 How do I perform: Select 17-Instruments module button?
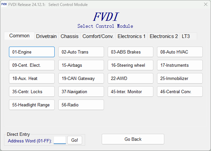click(x=180, y=65)
